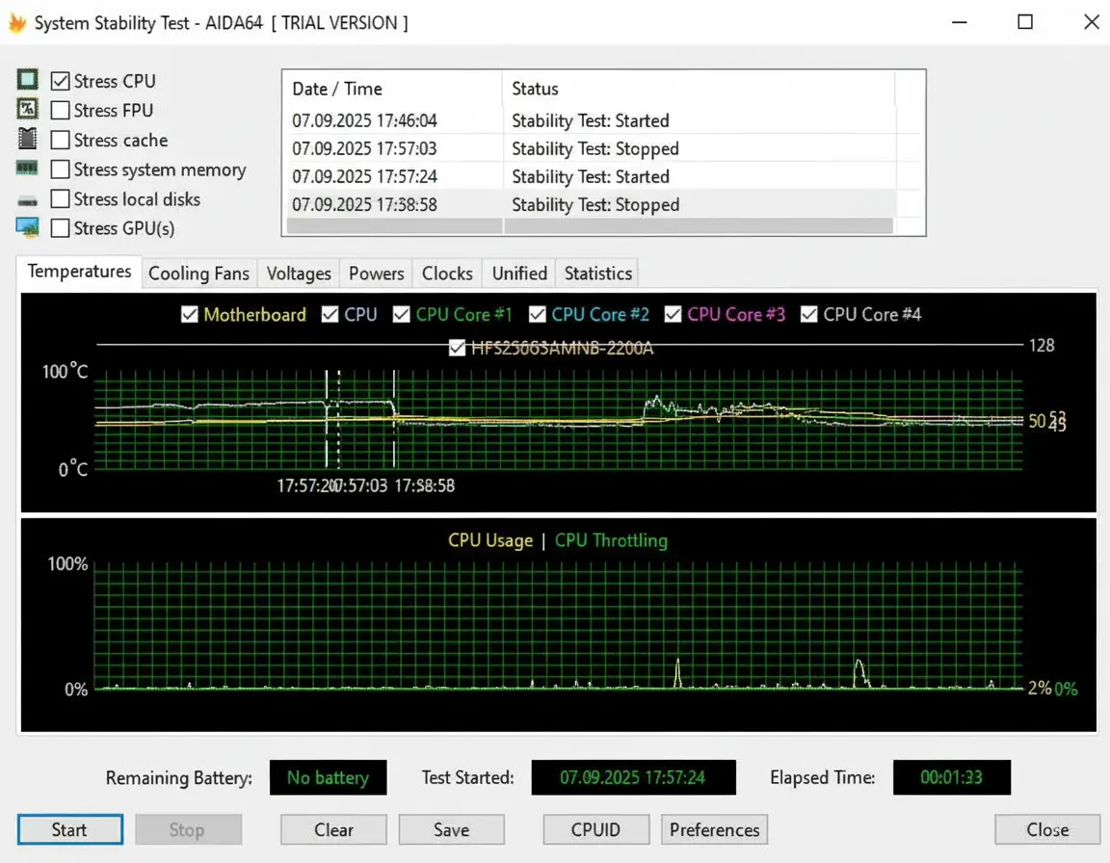Open the Voltages tab

click(299, 274)
